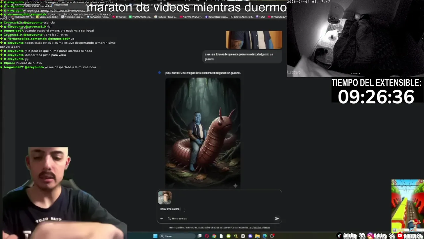
Task: Click chat message "despertaba justo para verlo"
Action: [45, 55]
